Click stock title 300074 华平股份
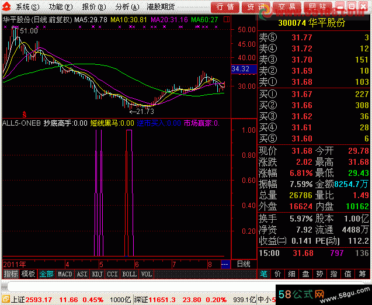The width and height of the screenshot is (372, 305). point(312,23)
